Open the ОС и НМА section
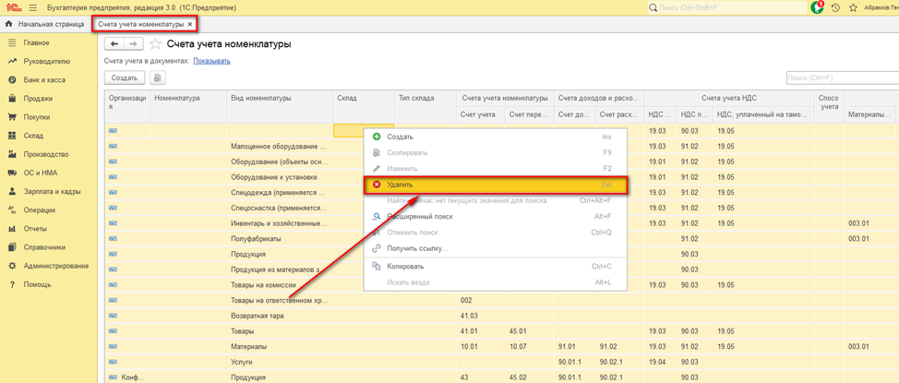Viewport: 899px width, 383px height. [40, 173]
